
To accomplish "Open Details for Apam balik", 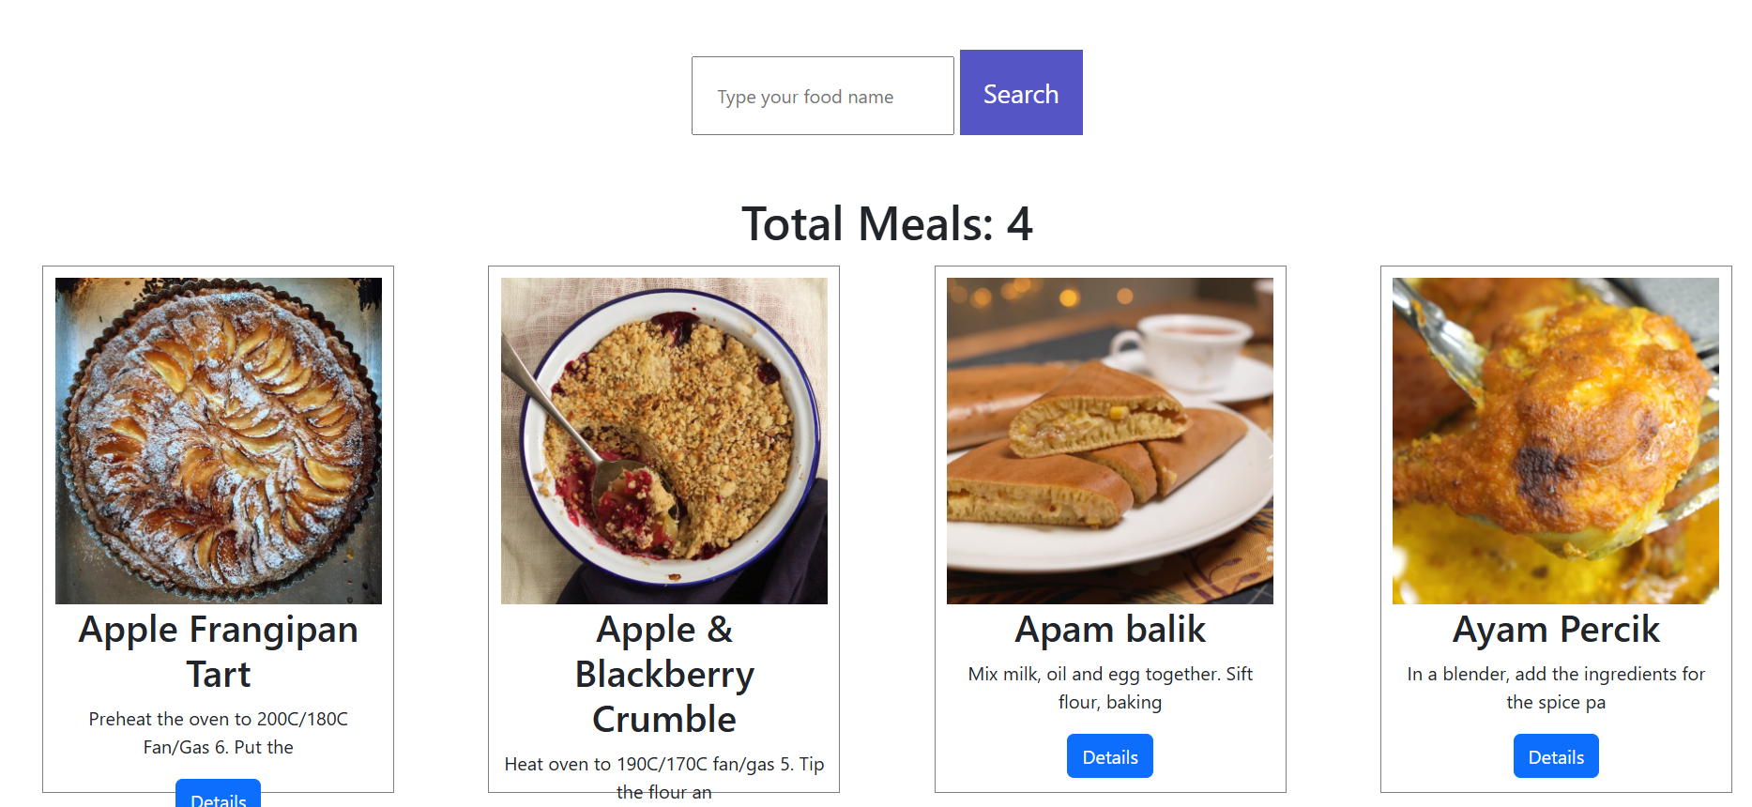I will coord(1109,756).
